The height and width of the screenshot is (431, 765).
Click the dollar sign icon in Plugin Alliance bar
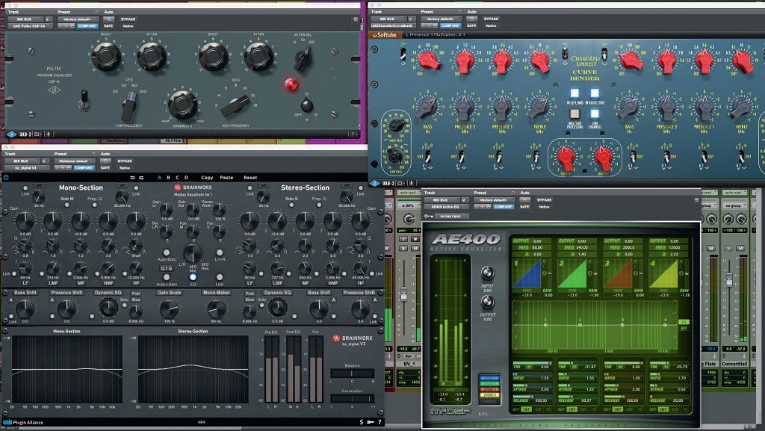pos(361,422)
